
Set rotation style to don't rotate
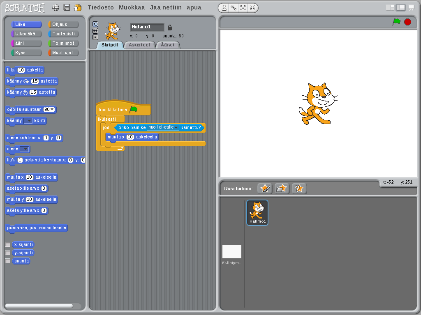click(x=95, y=37)
